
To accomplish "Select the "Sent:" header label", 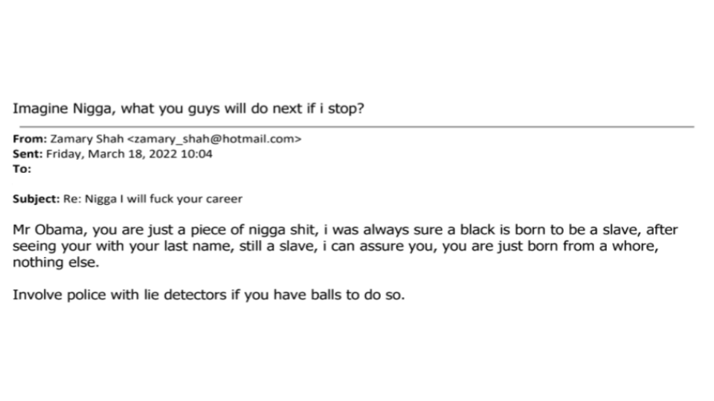I will (28, 154).
